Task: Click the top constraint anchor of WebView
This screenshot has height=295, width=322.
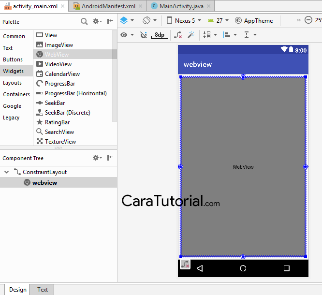Action: [243, 77]
